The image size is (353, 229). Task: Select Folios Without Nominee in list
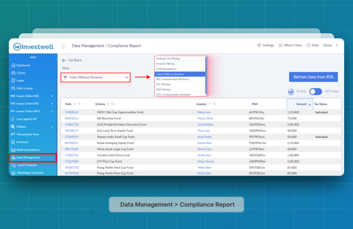pyautogui.click(x=180, y=74)
